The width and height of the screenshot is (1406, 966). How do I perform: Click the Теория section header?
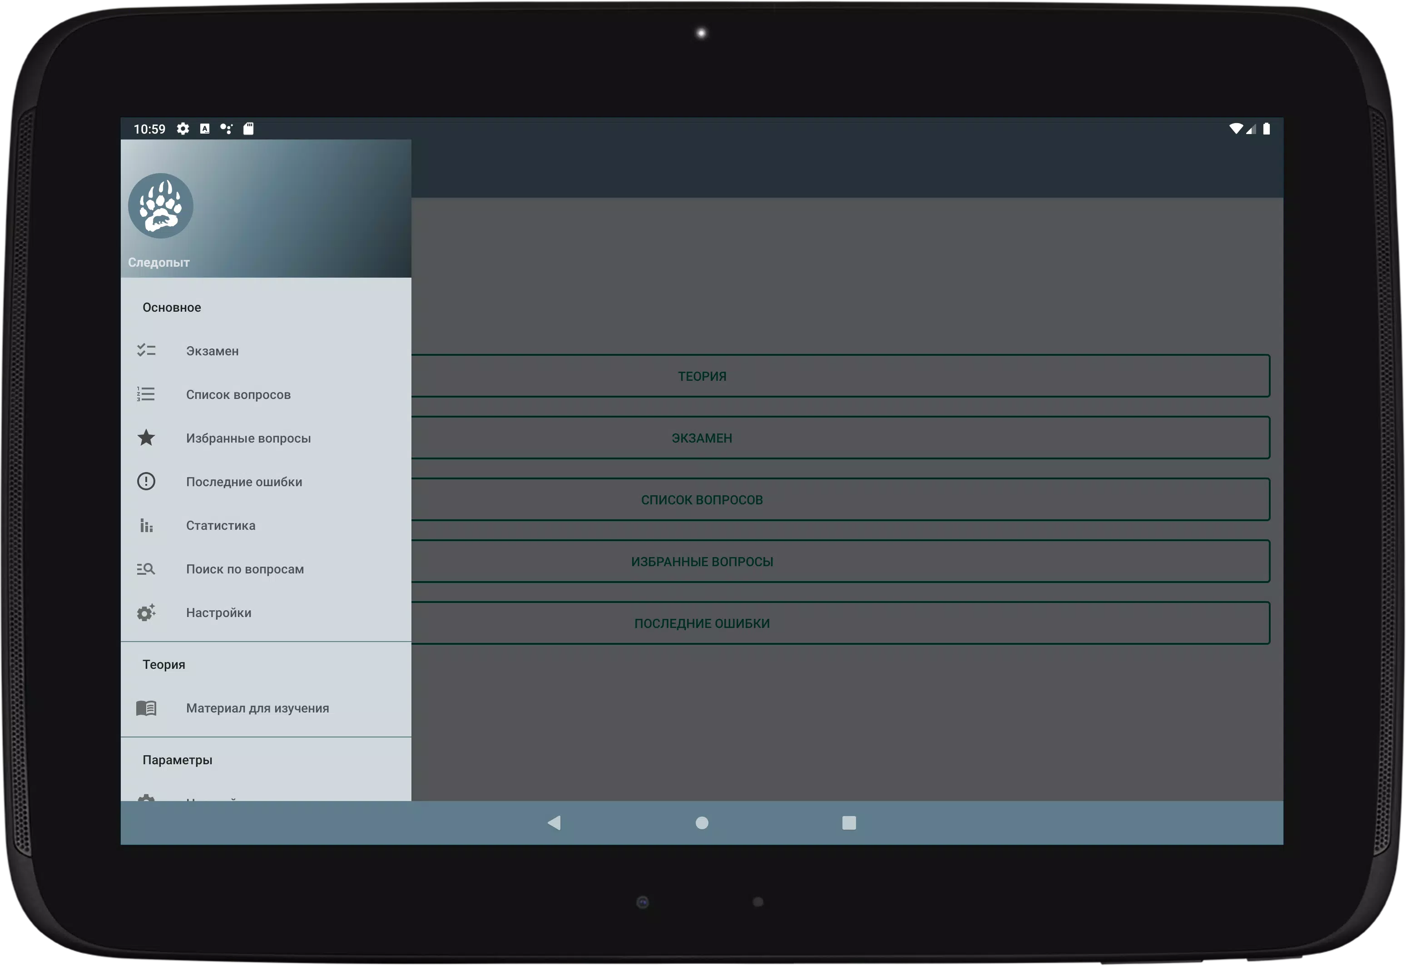point(164,665)
